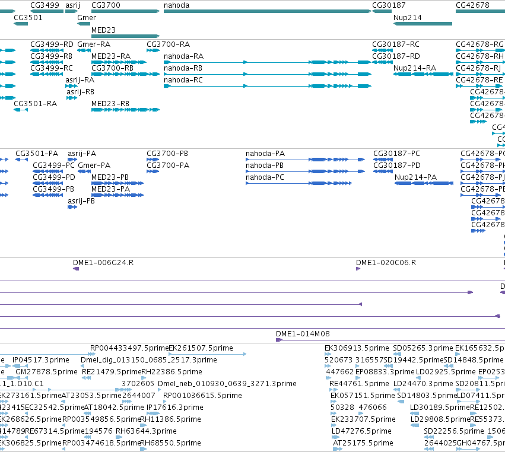Click BAC end DME1-006G24.R label

coord(103,262)
